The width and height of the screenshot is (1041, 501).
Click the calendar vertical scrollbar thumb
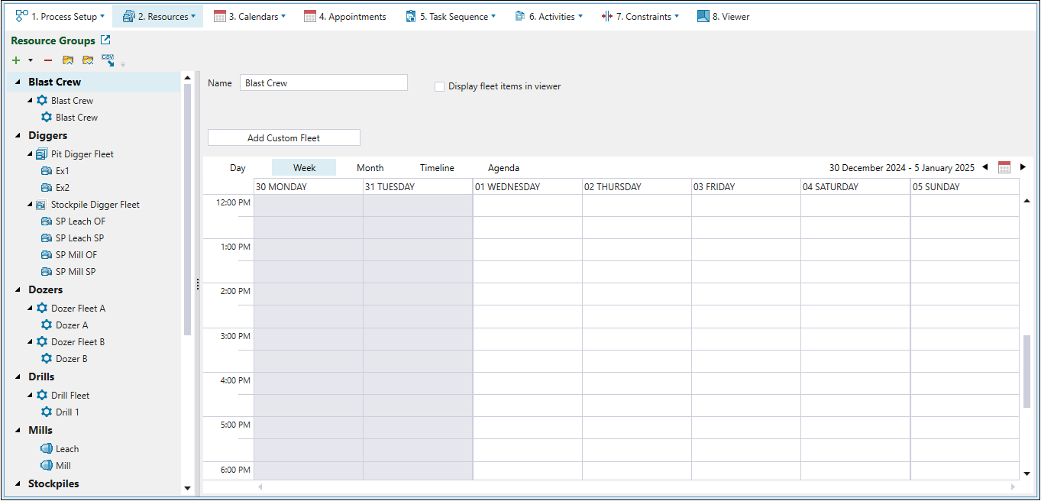pos(1026,370)
